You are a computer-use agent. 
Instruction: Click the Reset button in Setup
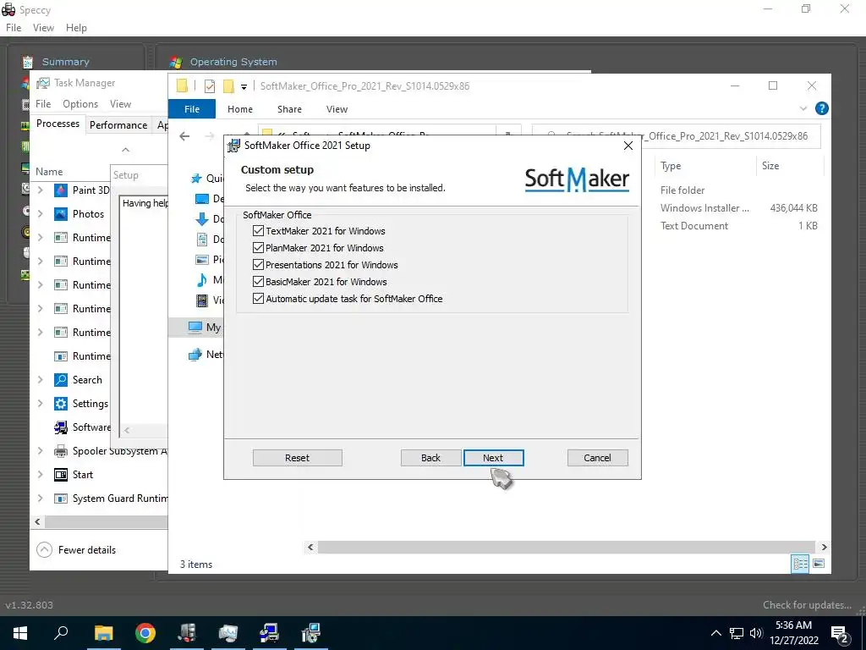[x=297, y=458]
